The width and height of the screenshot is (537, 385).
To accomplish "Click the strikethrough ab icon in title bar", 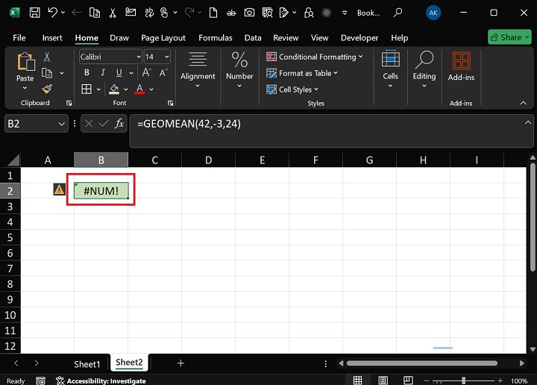I will 231,13.
